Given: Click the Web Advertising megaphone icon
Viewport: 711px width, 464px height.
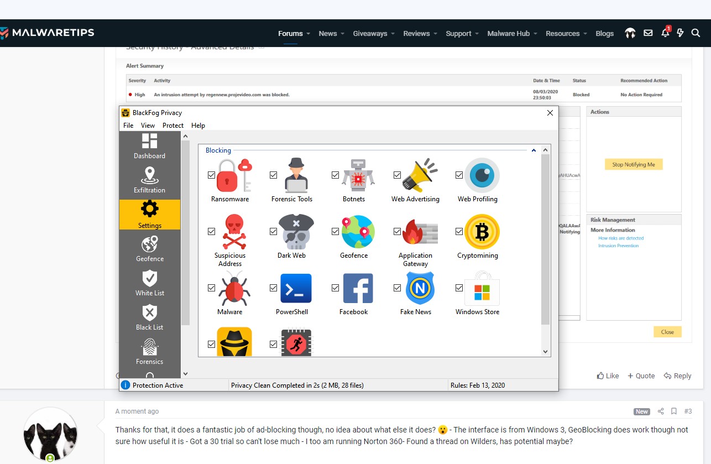Looking at the screenshot, I should (420, 175).
